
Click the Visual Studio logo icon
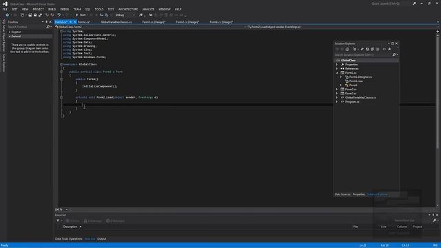tap(5, 4)
